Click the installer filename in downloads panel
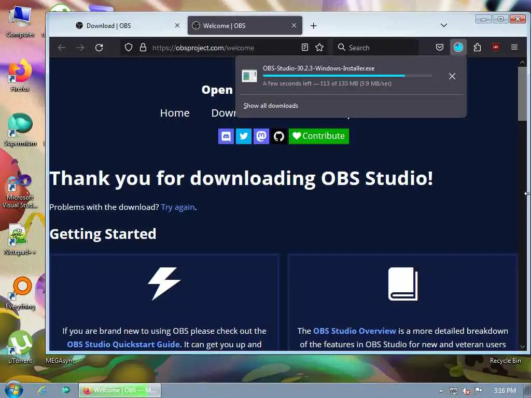The width and height of the screenshot is (531, 398). point(319,68)
